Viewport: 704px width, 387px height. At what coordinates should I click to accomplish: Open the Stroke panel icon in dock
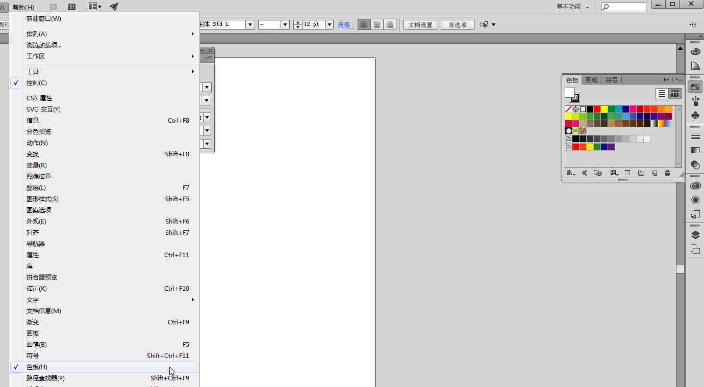695,136
